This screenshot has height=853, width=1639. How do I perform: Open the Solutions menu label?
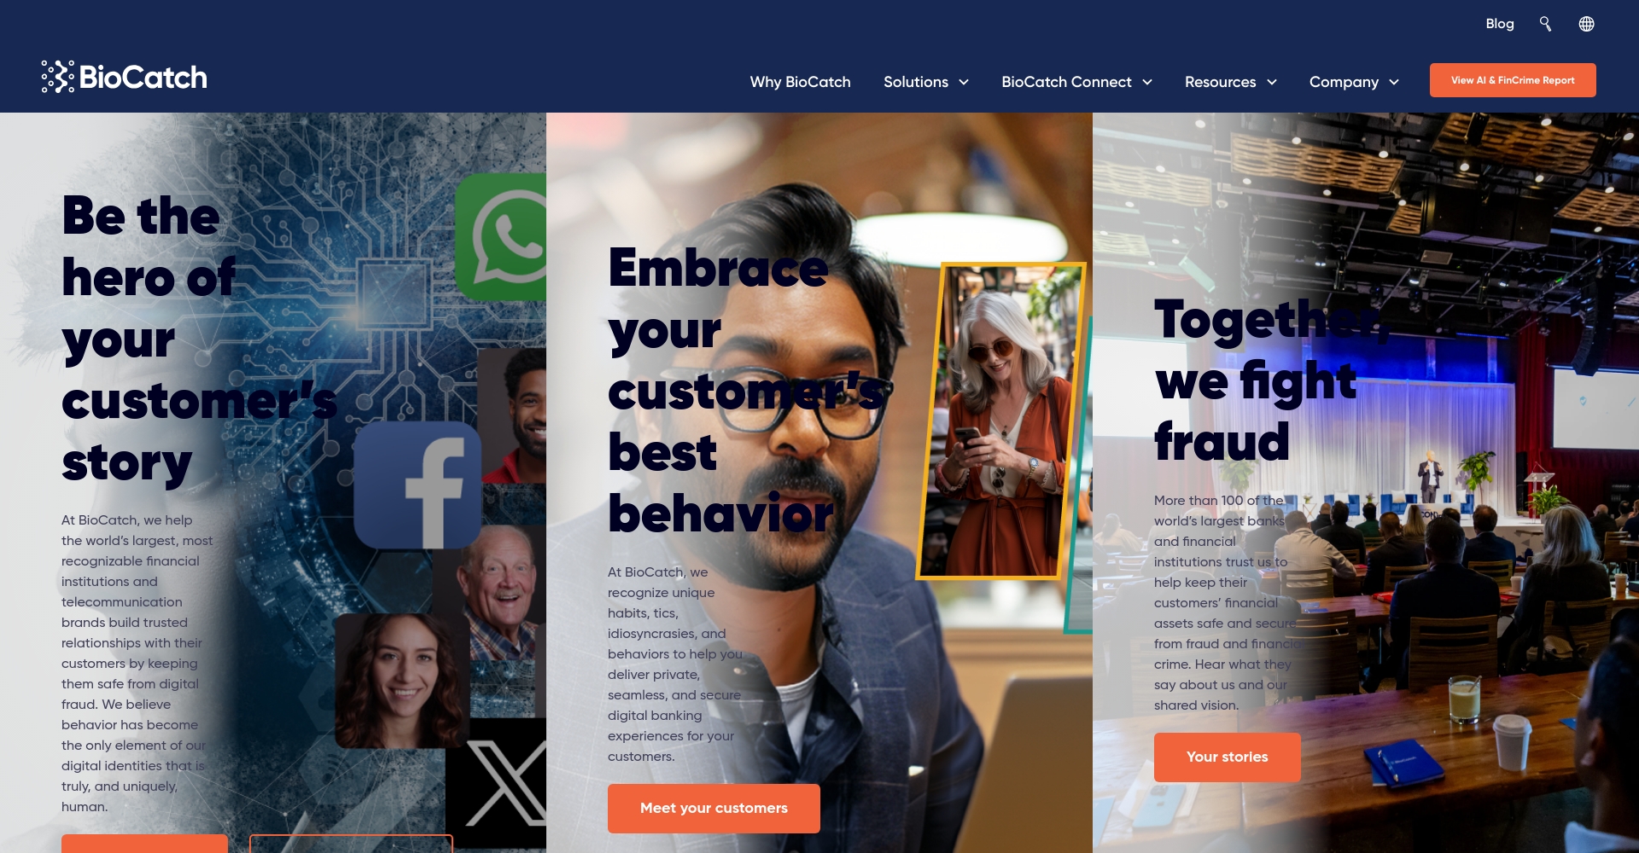click(x=915, y=82)
